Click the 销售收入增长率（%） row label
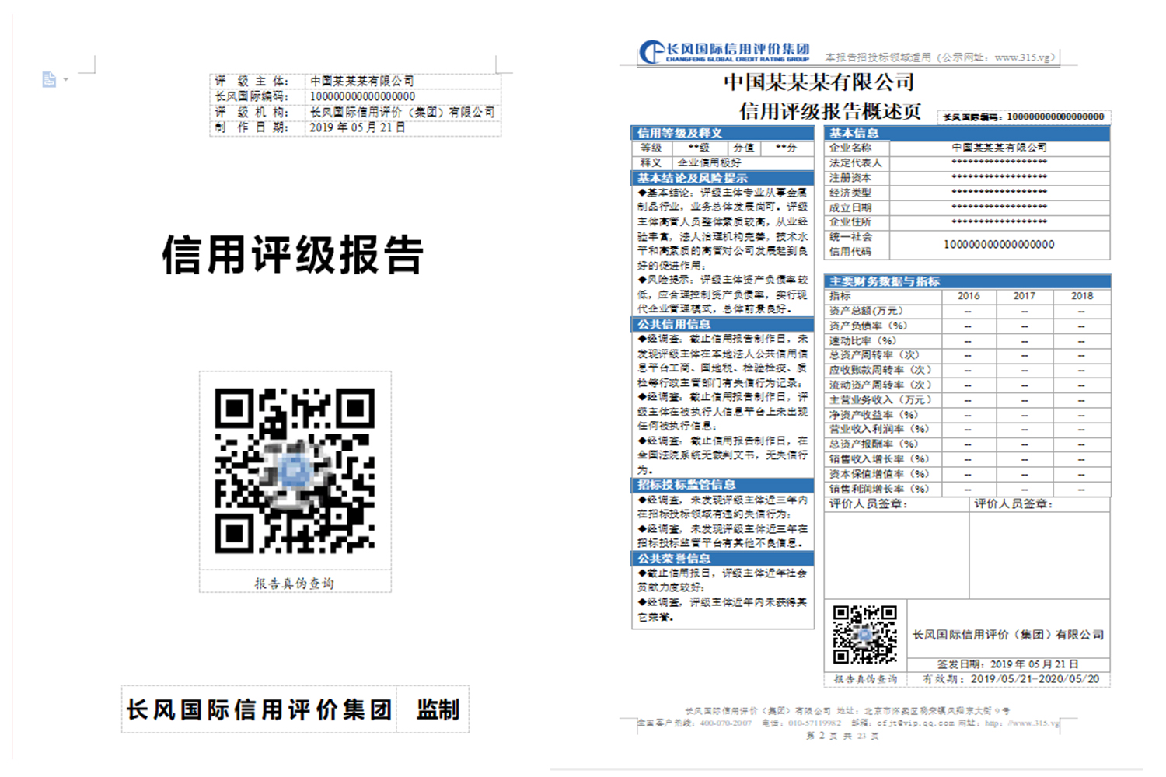Viewport: 1166px width, 777px height. (x=880, y=459)
